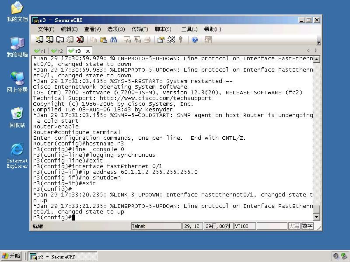The image size is (350, 262).
Task: Click the SecureCRT title bar app icon
Action: [35, 20]
